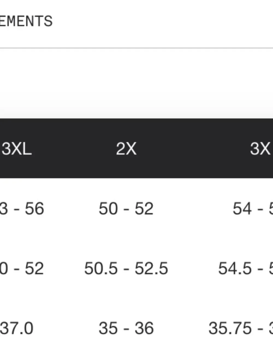The height and width of the screenshot is (364, 273).
Task: Click the blank area above the size header
Action: point(136,84)
